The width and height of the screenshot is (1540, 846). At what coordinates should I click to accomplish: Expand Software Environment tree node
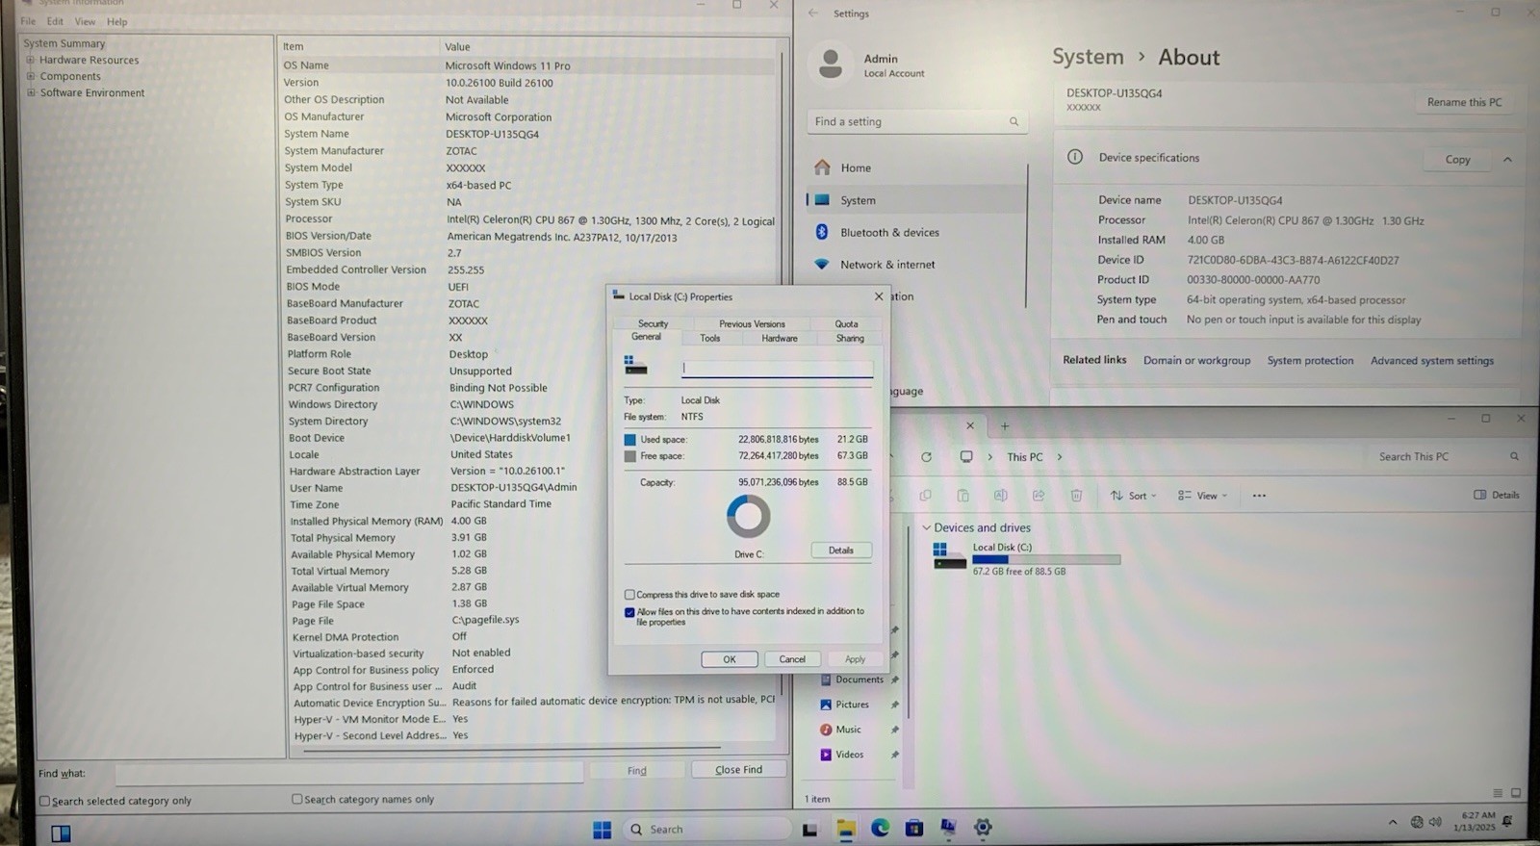(31, 92)
